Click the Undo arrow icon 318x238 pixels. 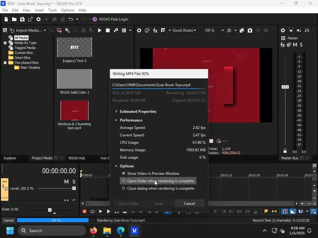(x=71, y=19)
